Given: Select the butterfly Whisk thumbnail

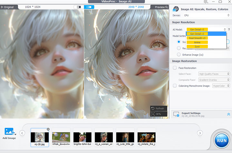Looking at the screenshot, I should [x=61, y=137].
